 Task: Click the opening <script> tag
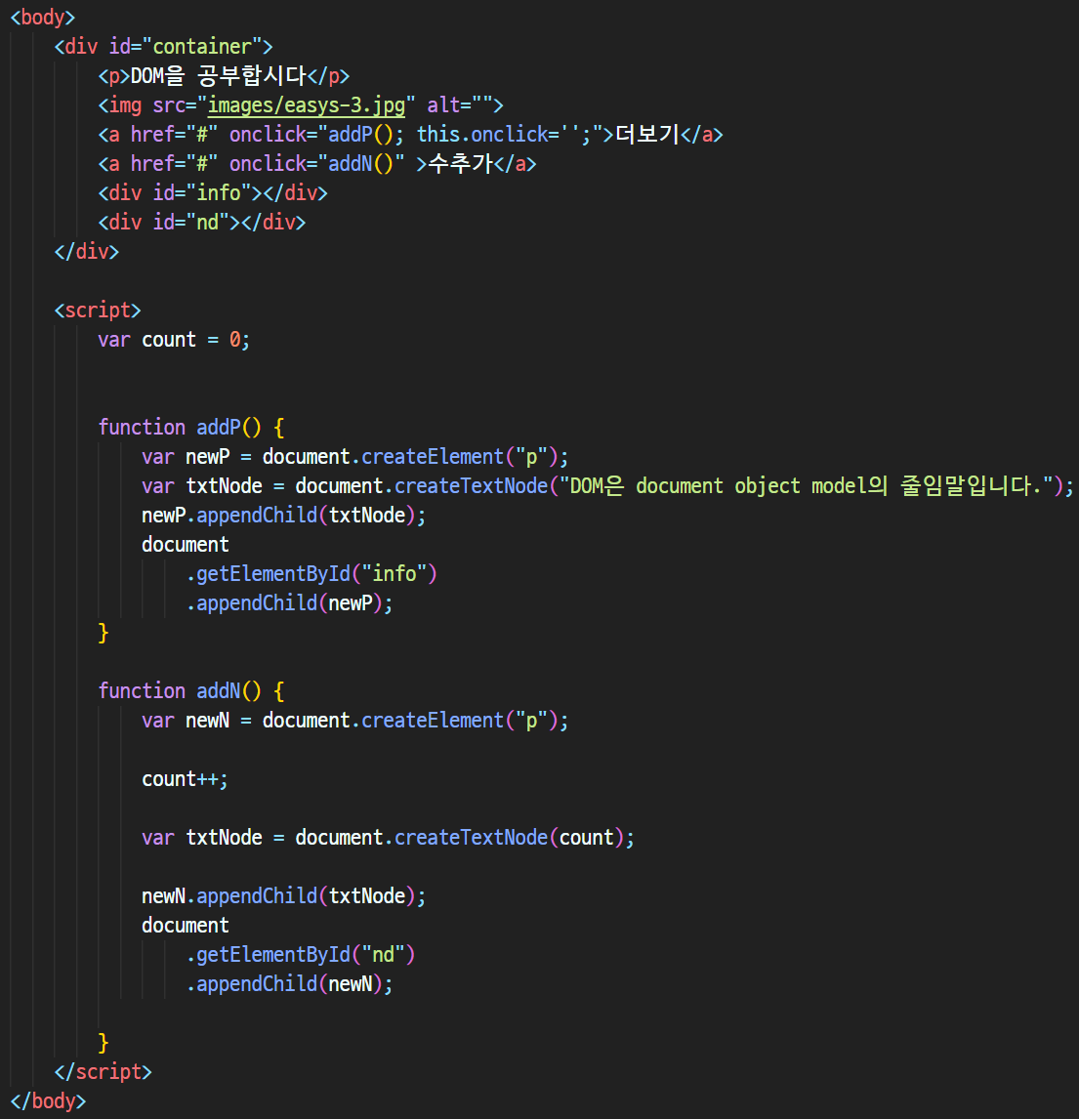pyautogui.click(x=98, y=310)
